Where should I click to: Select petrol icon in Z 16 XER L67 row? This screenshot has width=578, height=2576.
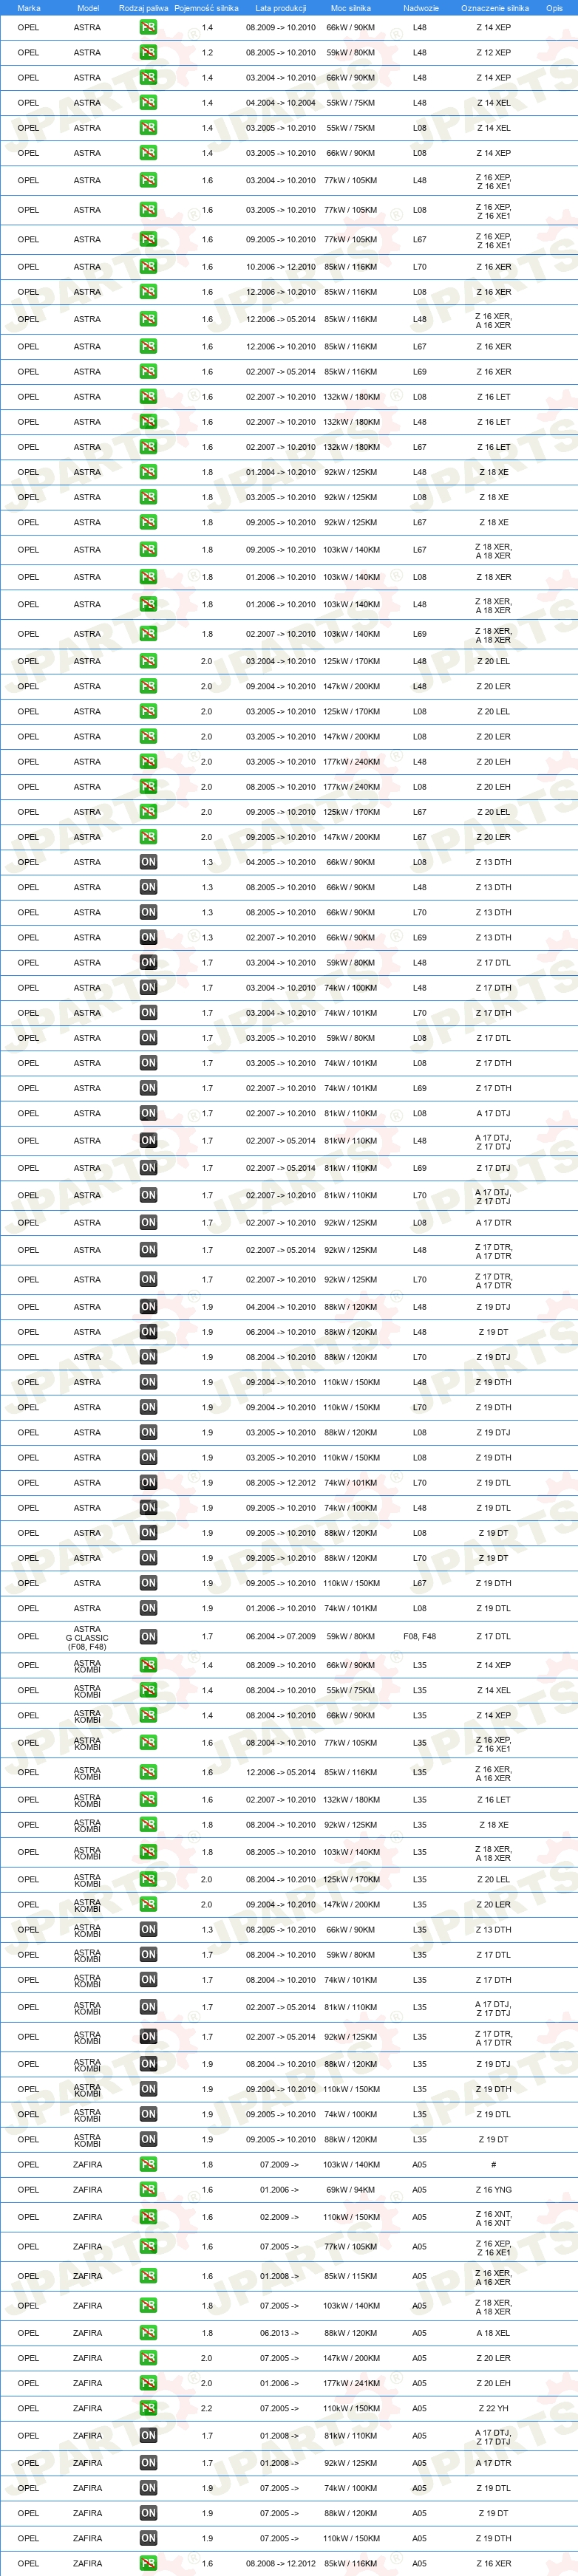tap(148, 346)
